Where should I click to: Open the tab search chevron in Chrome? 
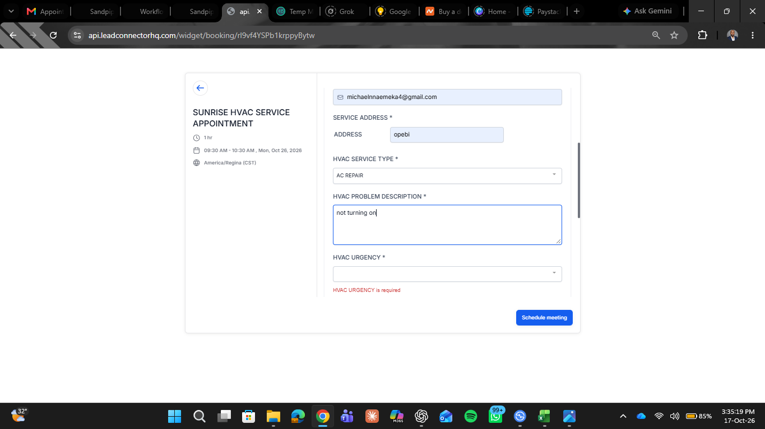11,11
